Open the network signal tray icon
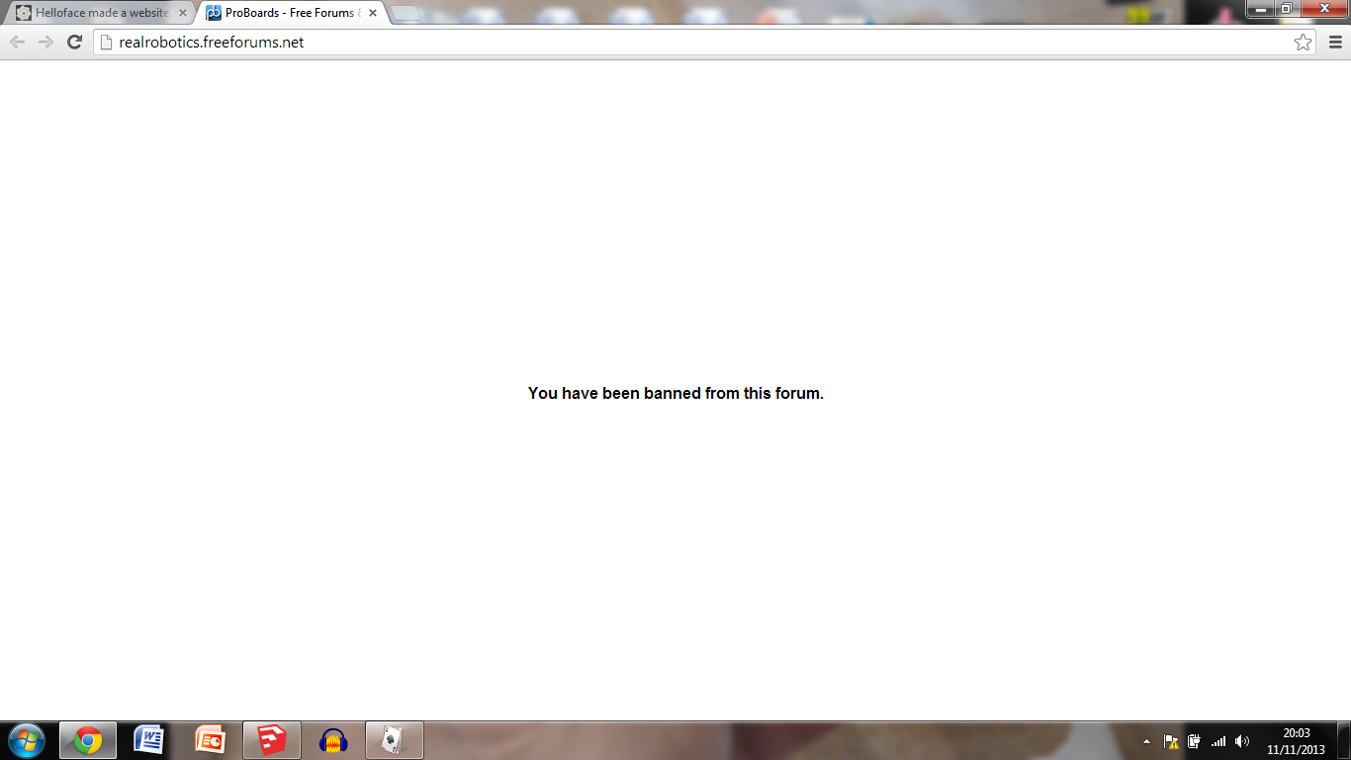1351x760 pixels. pyautogui.click(x=1218, y=741)
